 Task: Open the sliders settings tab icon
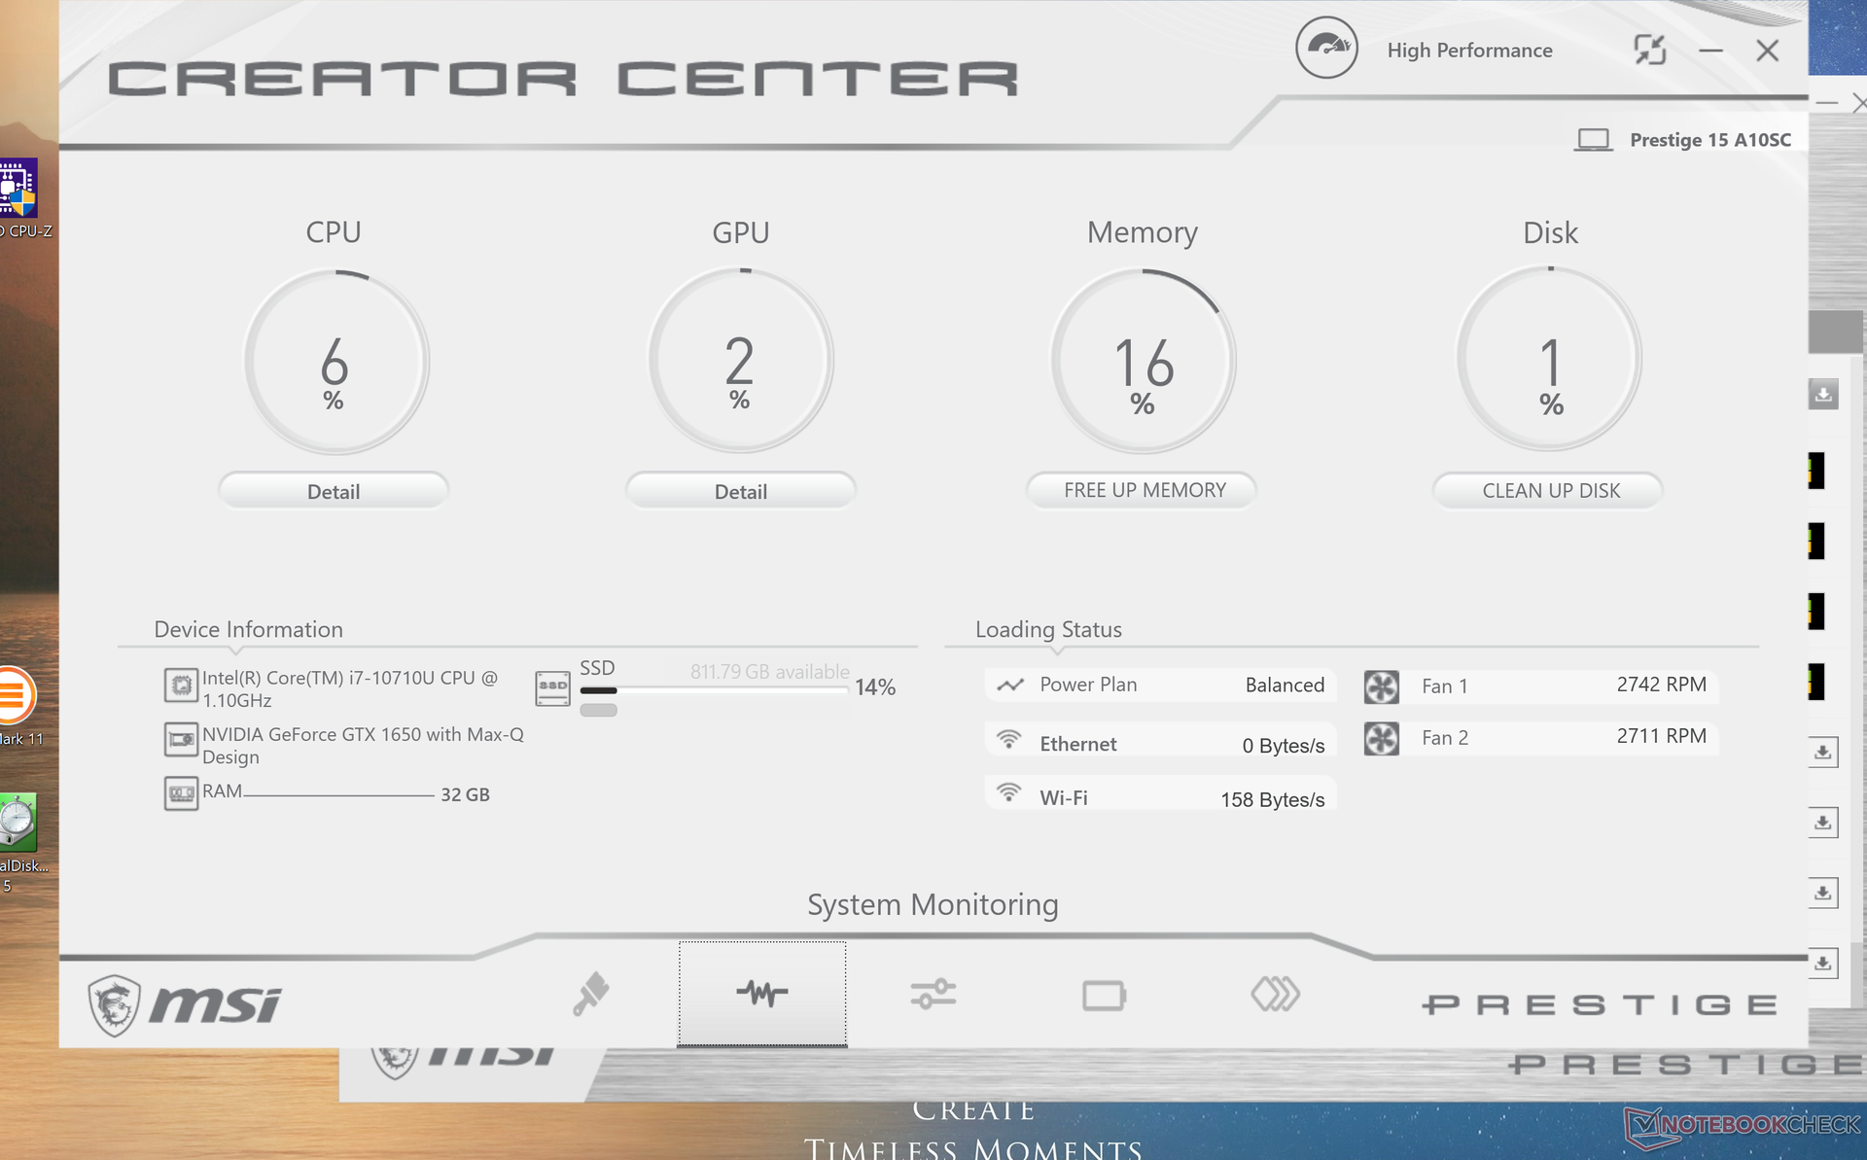(x=933, y=995)
